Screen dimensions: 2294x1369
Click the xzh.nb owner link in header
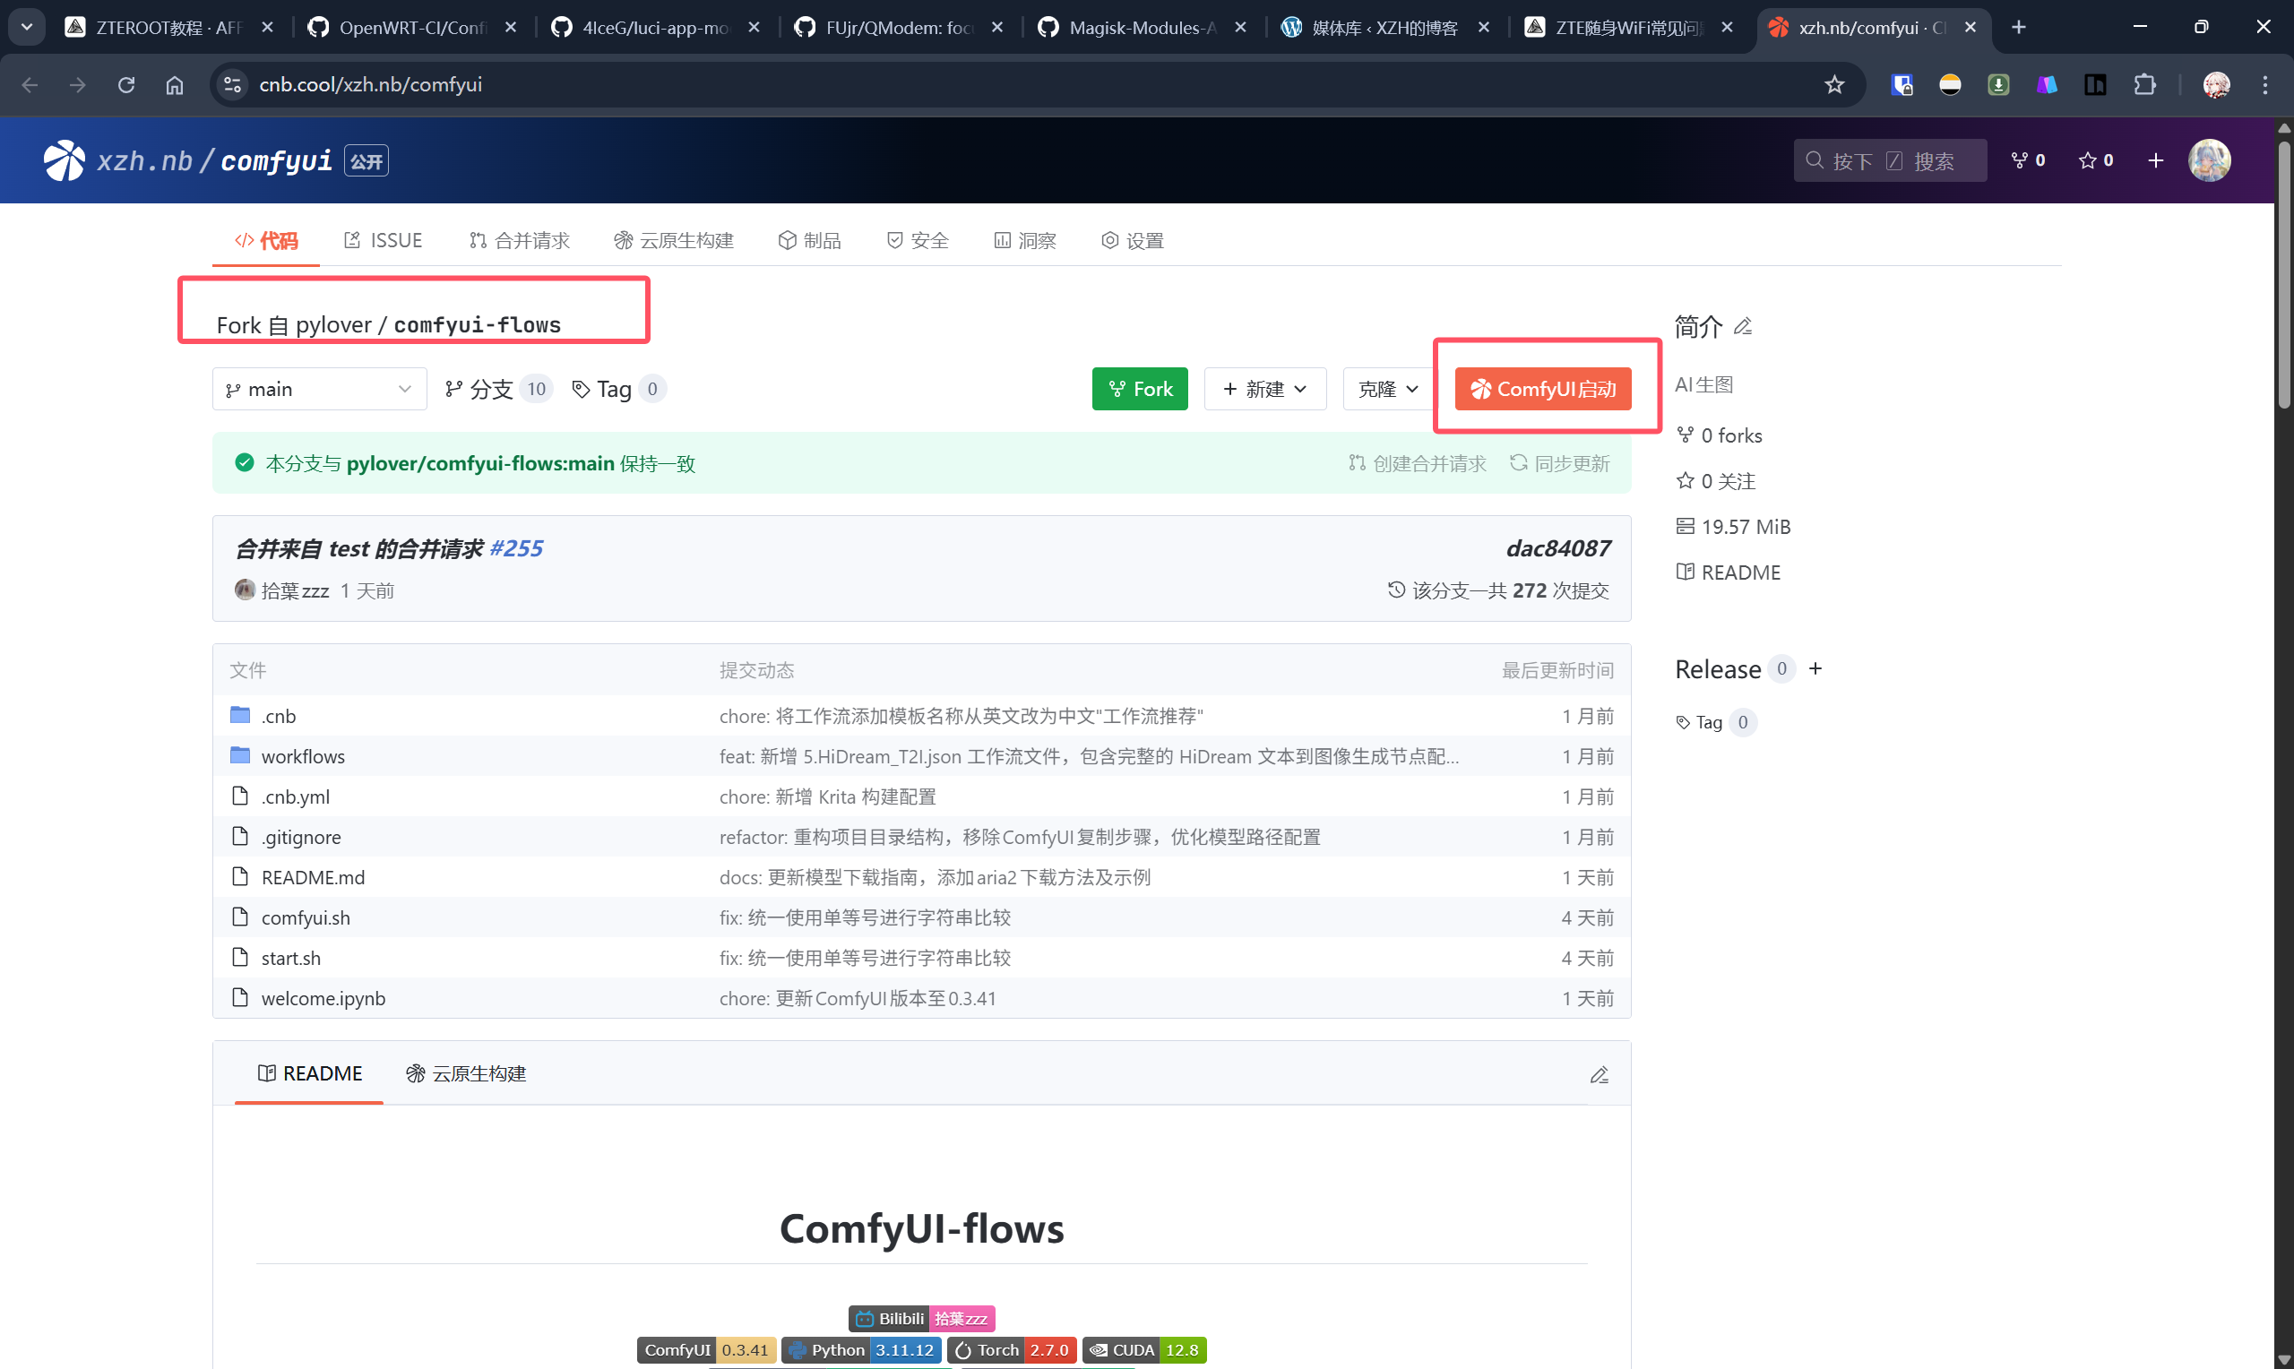[145, 160]
